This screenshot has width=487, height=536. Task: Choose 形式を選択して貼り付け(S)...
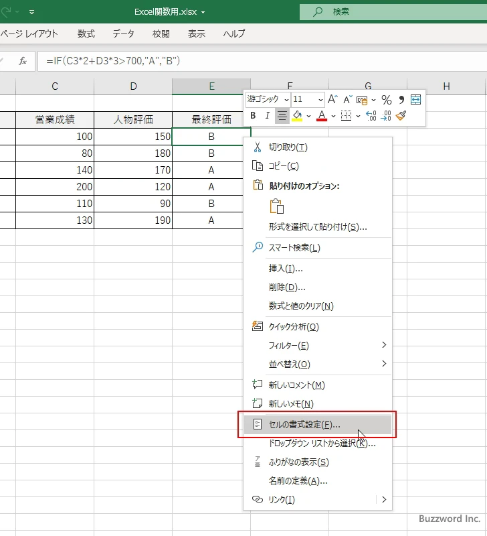318,226
